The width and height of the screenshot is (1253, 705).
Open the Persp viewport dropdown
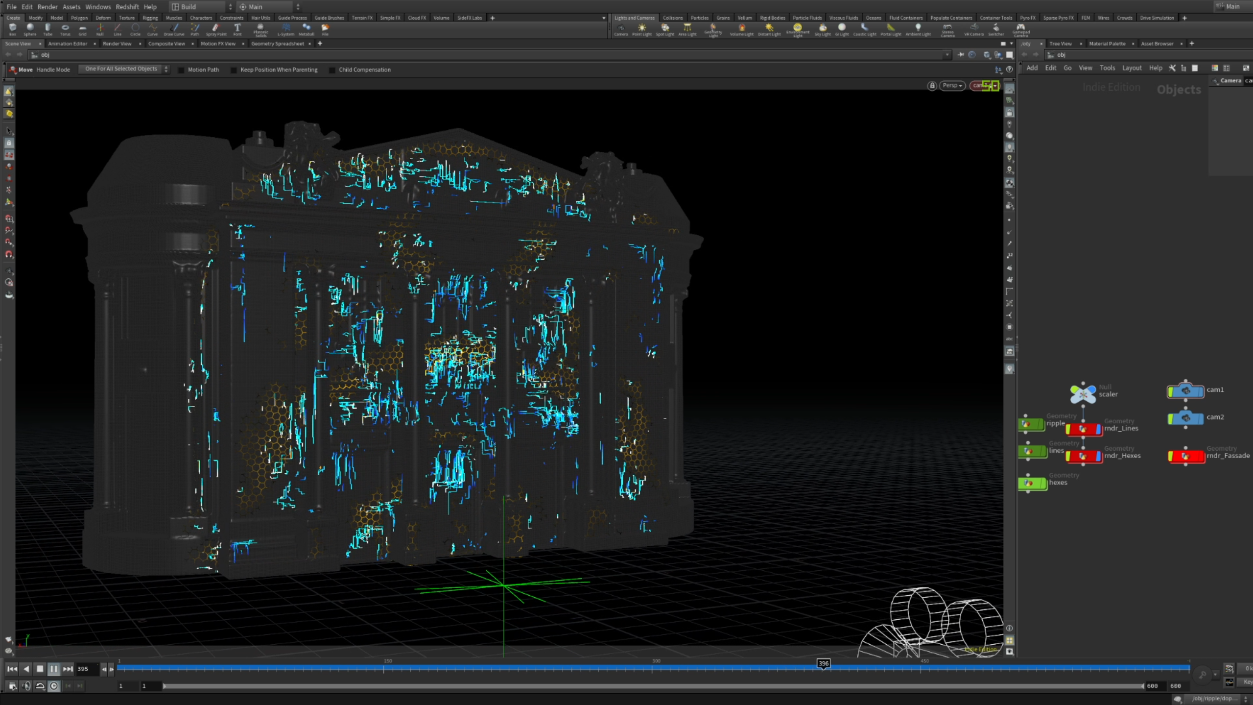click(952, 86)
